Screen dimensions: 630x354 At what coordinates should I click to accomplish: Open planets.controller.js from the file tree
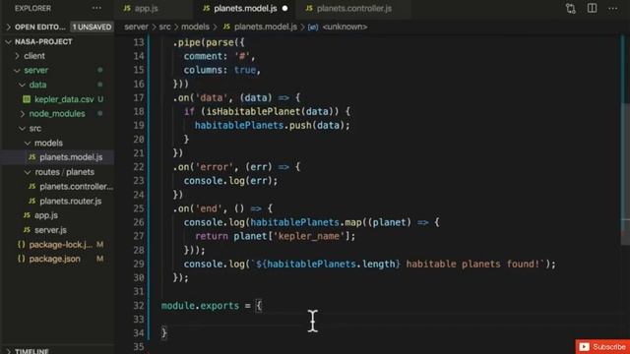click(x=76, y=186)
